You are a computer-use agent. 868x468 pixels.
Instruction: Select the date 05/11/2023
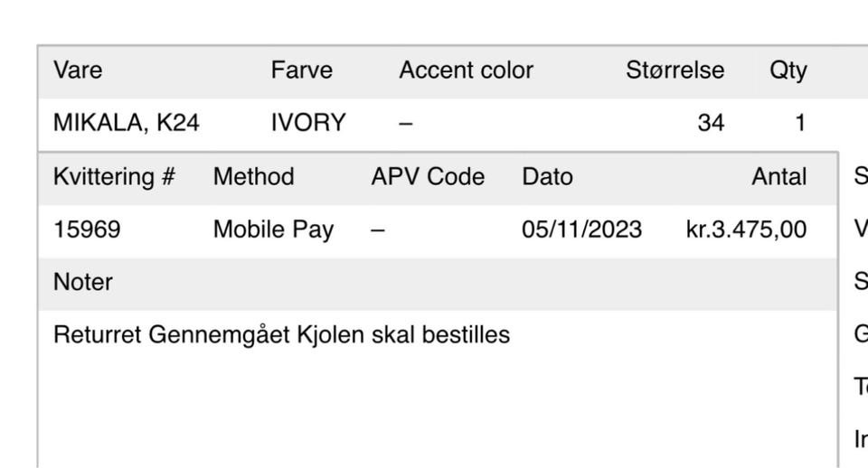click(581, 229)
